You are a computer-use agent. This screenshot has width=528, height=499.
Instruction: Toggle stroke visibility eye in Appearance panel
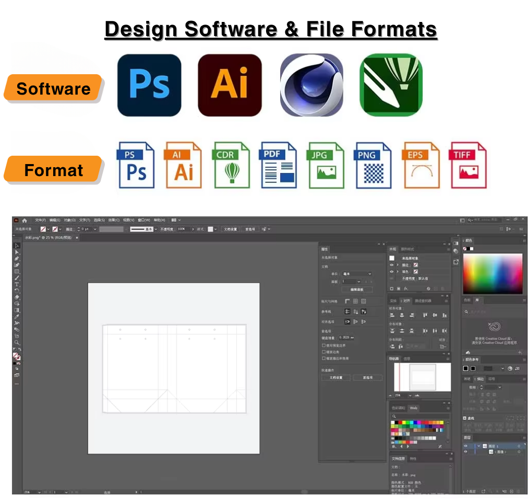point(392,265)
